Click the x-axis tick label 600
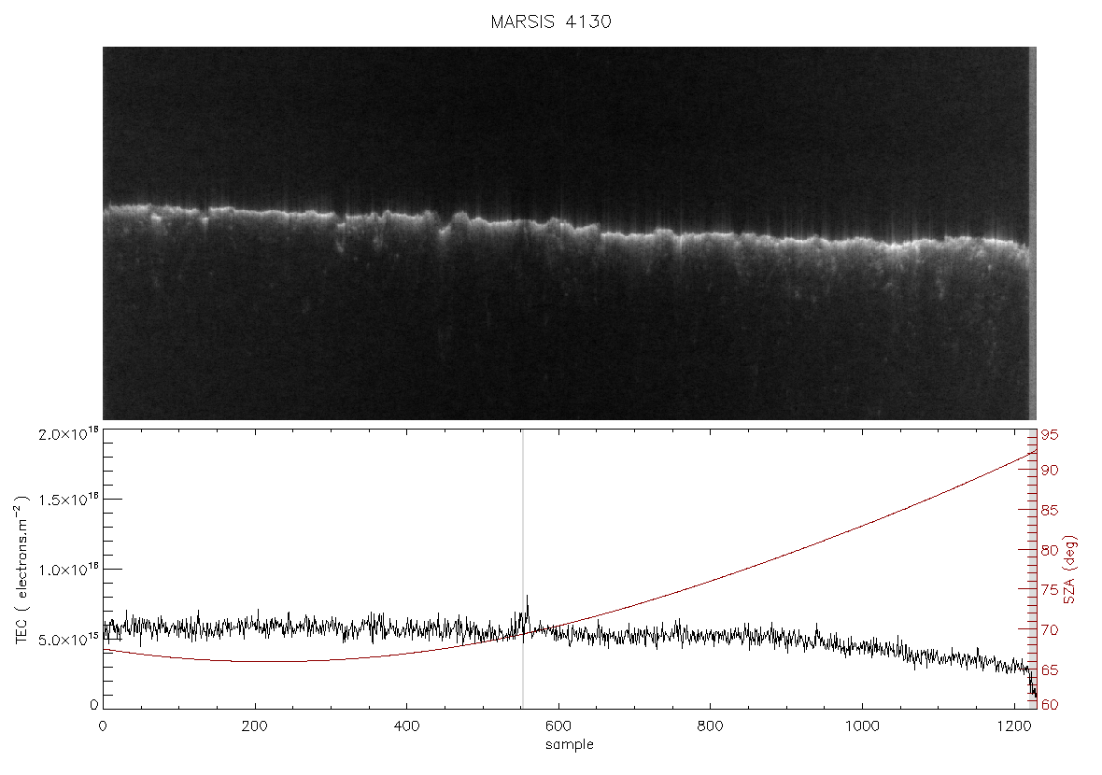Image resolution: width=1102 pixels, height=775 pixels. pyautogui.click(x=558, y=726)
